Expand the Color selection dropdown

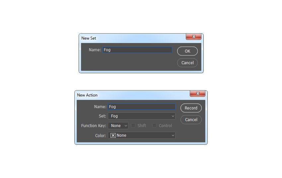[x=142, y=135]
